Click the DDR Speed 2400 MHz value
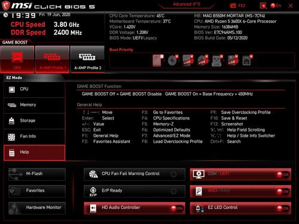This screenshot has height=224, width=299. tap(68, 32)
